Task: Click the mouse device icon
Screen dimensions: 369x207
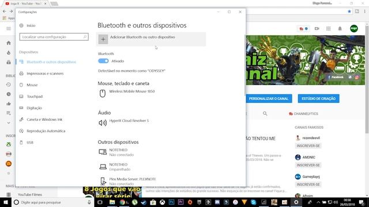Action: tap(103, 93)
